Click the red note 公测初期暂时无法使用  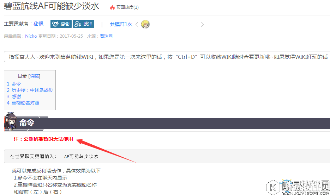(x=43, y=139)
